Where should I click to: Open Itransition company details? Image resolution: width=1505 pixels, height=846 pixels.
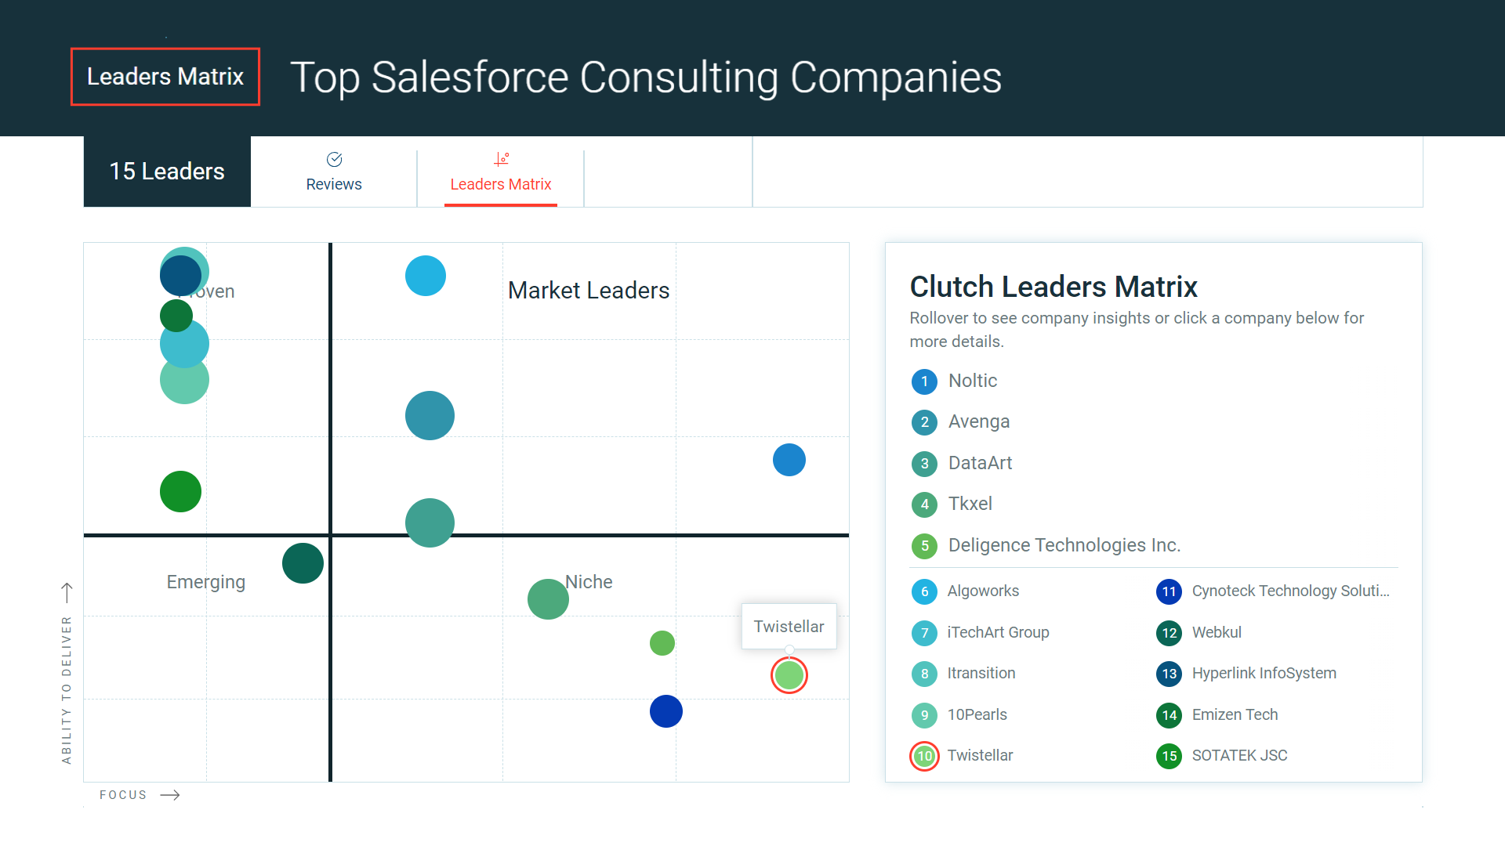point(981,674)
